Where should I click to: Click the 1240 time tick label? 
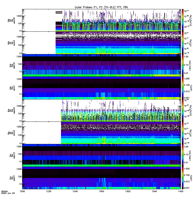pyautogui.click(x=75, y=191)
